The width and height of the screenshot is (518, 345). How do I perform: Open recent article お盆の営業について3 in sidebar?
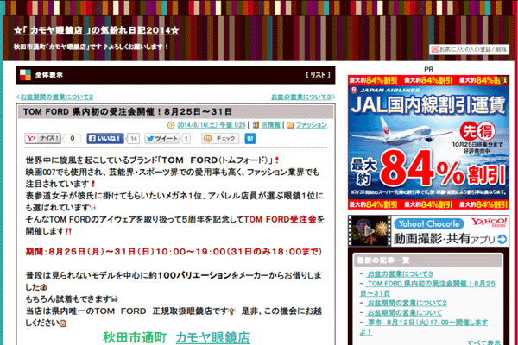point(400,273)
